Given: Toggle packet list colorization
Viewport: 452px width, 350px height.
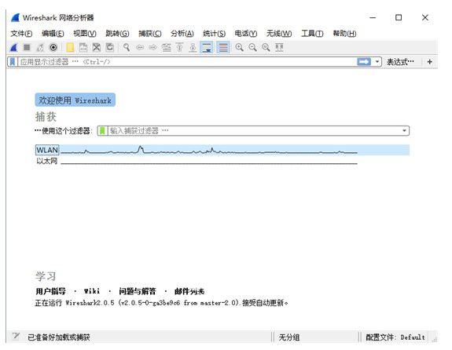Looking at the screenshot, I should coord(223,48).
